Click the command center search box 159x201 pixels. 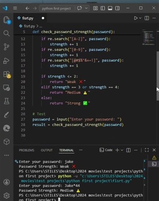[56, 9]
